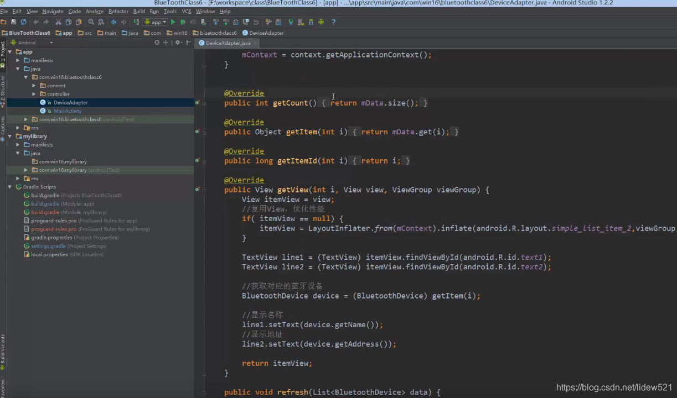Collapse the Gradle Scripts node

point(10,187)
